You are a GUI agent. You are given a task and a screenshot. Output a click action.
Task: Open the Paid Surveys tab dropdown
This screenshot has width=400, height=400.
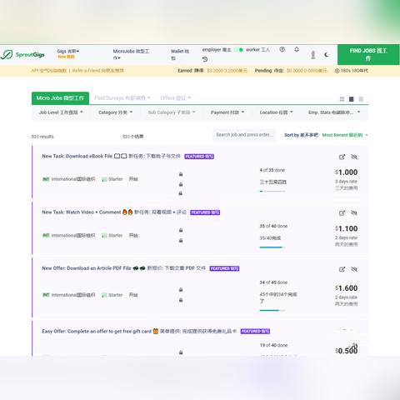[122, 97]
